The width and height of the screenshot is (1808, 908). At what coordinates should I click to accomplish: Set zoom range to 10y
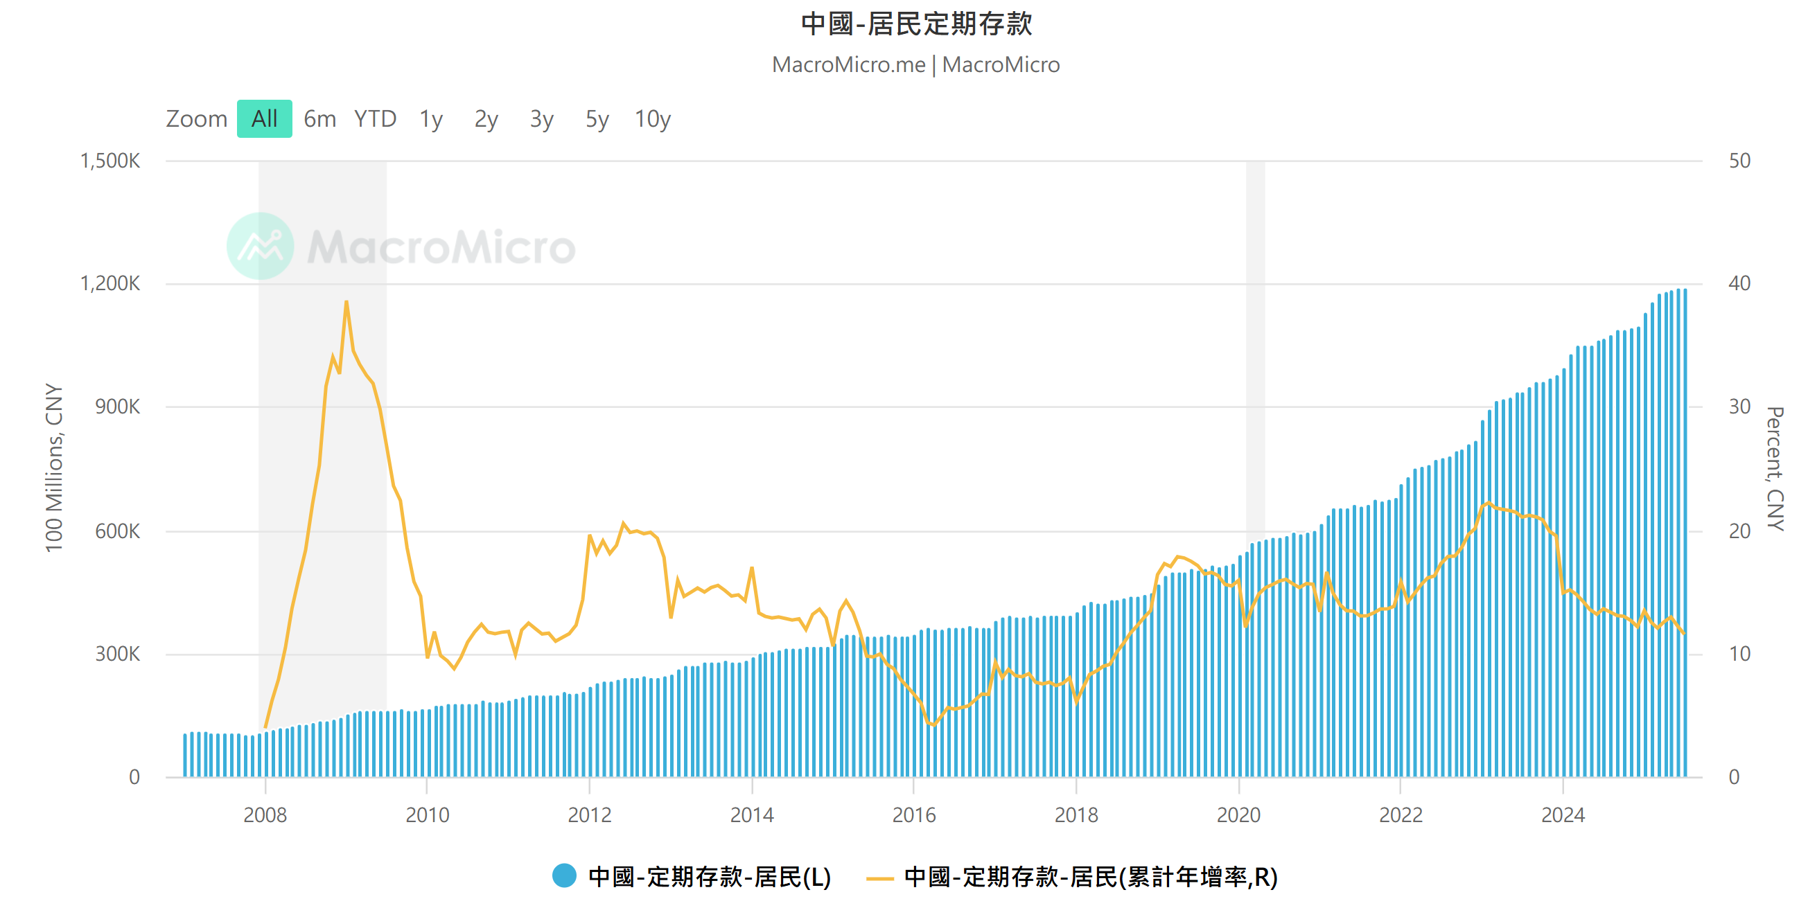[653, 118]
